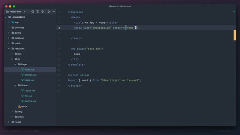Click the yellow marker in the error stripe

[x=235, y=35]
